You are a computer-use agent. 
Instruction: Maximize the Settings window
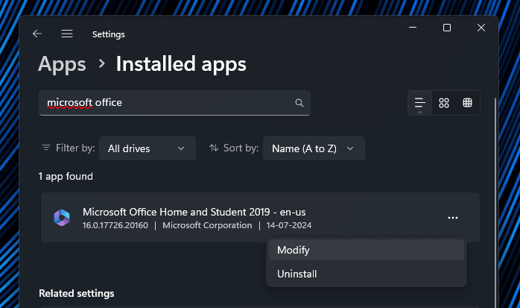click(447, 28)
